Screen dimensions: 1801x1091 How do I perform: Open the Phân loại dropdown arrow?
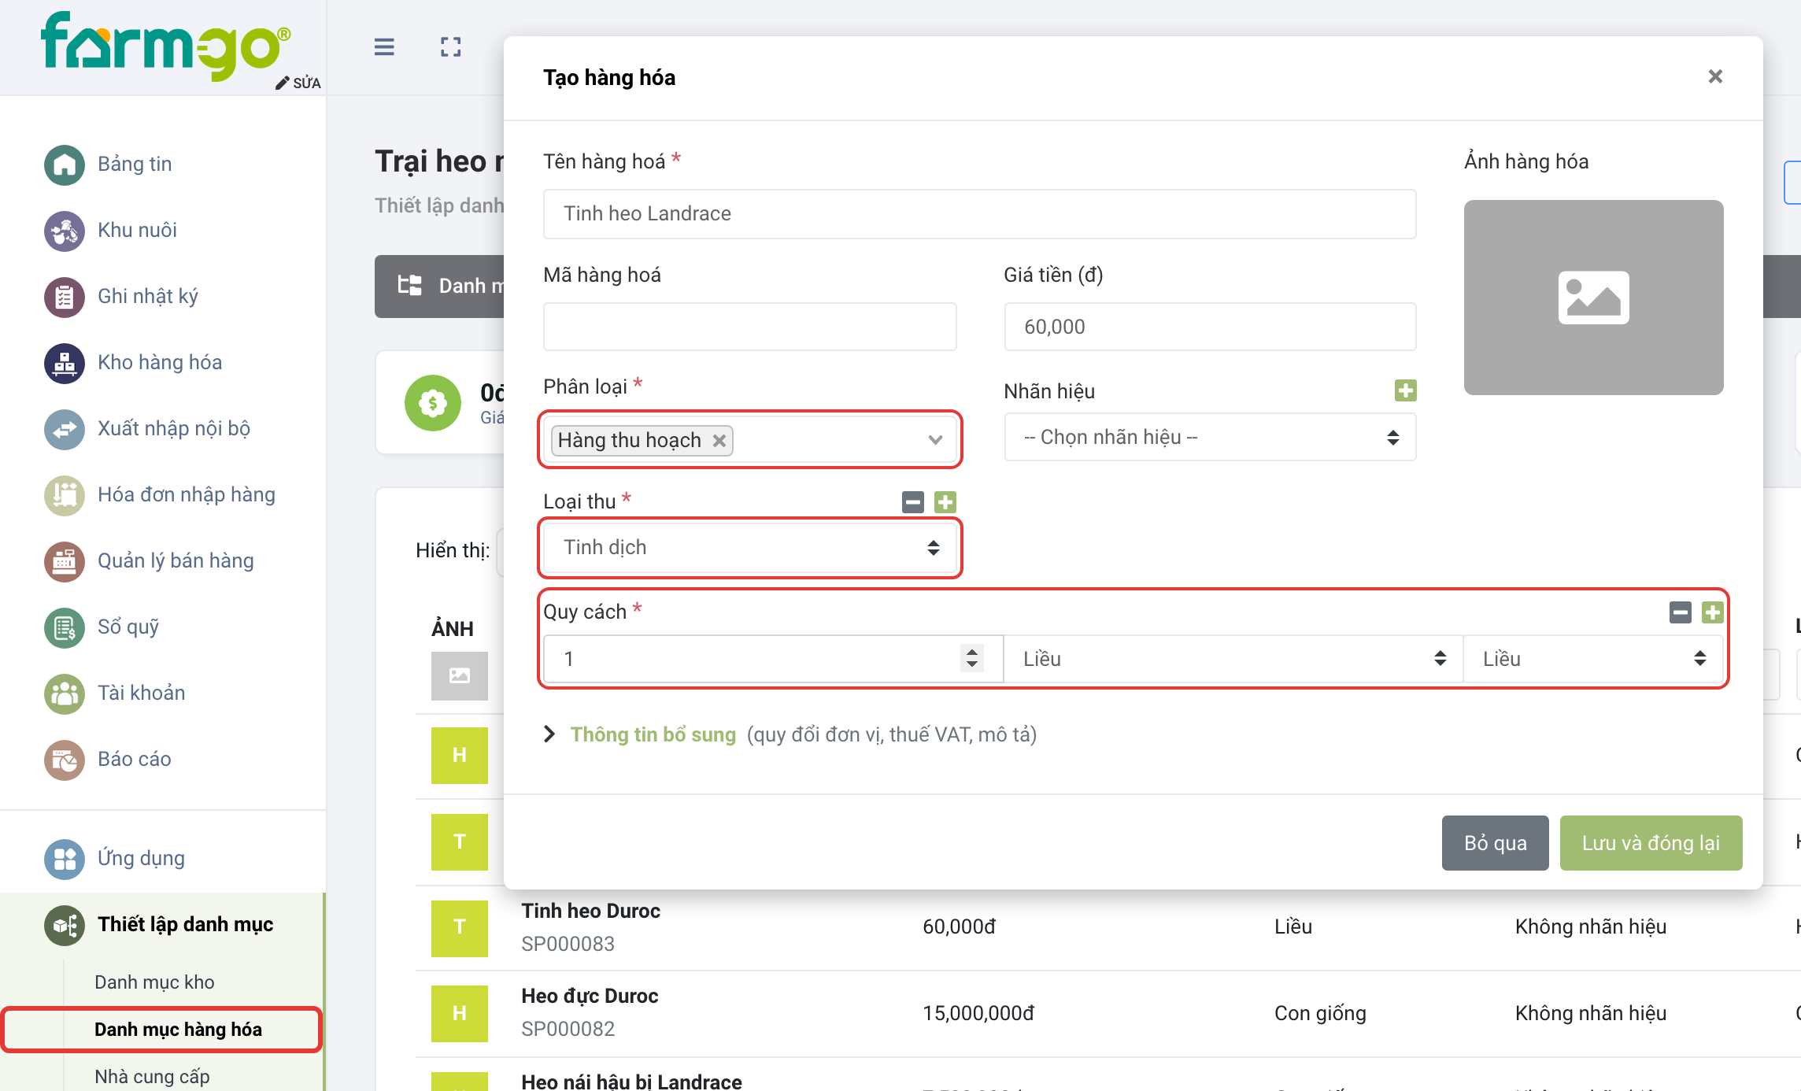[935, 439]
